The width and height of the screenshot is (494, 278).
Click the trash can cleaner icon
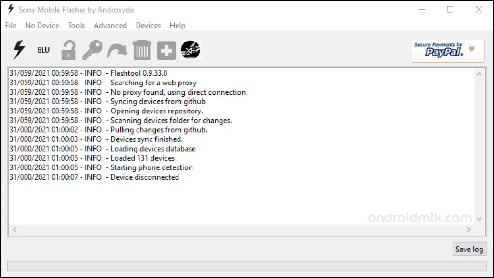point(142,50)
